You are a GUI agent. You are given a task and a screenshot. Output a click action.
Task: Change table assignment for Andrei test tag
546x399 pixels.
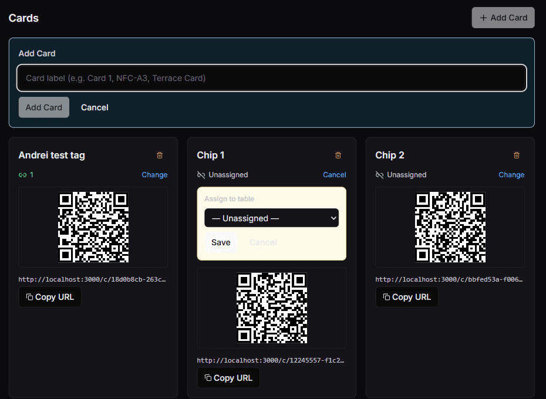154,175
